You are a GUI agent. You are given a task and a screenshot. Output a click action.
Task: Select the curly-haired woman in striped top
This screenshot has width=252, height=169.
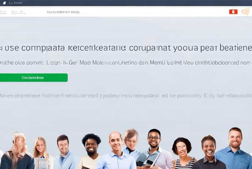coord(183,153)
